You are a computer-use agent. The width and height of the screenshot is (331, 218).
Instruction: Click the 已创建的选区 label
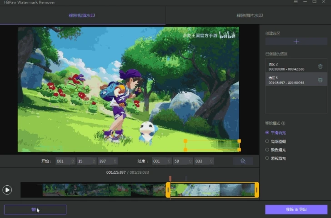(276, 54)
